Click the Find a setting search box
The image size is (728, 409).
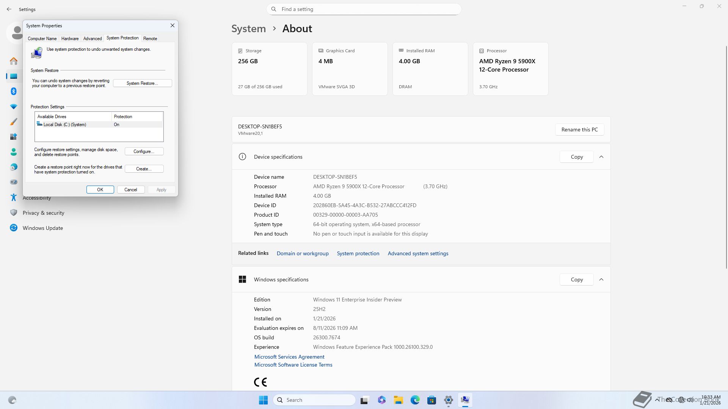click(x=364, y=9)
